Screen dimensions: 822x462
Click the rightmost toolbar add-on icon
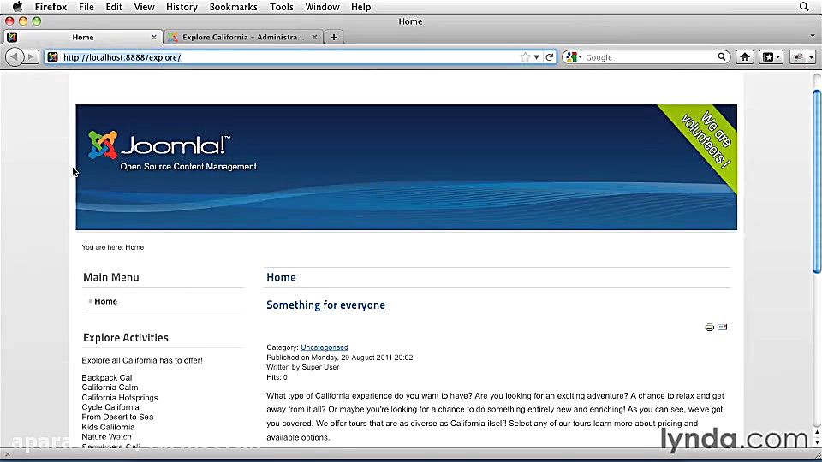coord(798,57)
